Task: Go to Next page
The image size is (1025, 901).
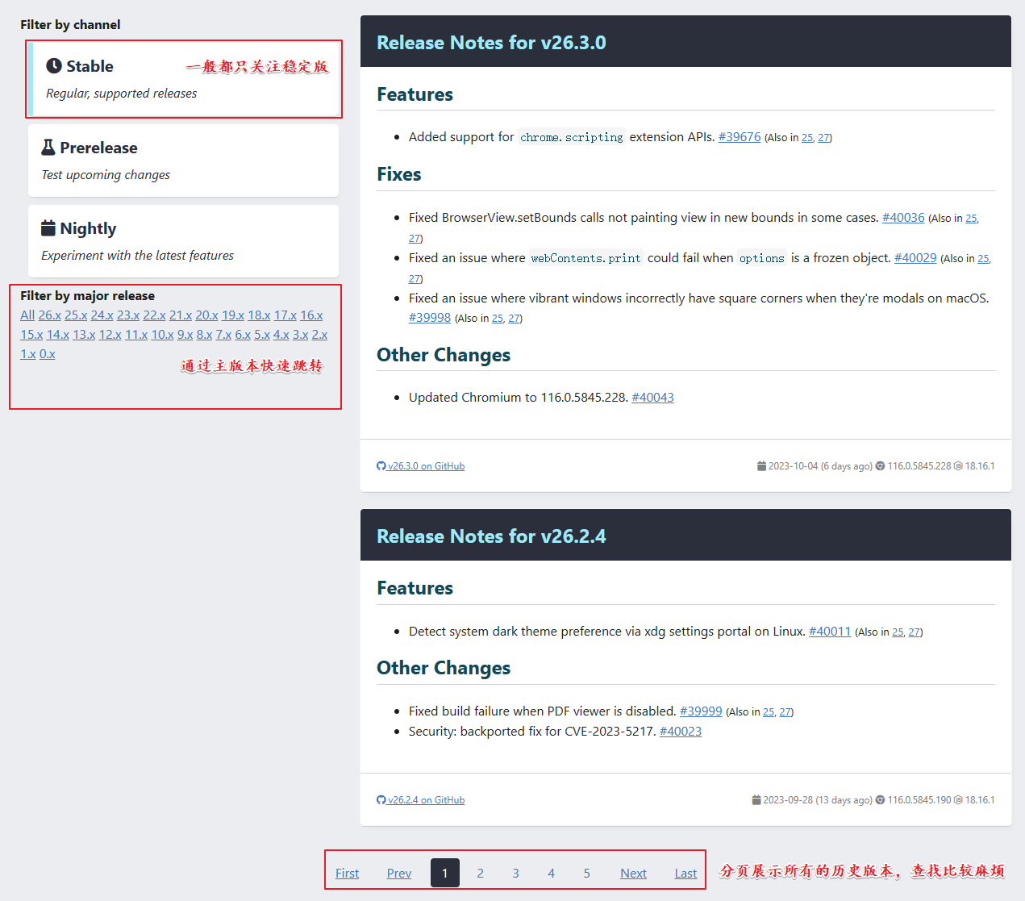Action: coord(634,874)
